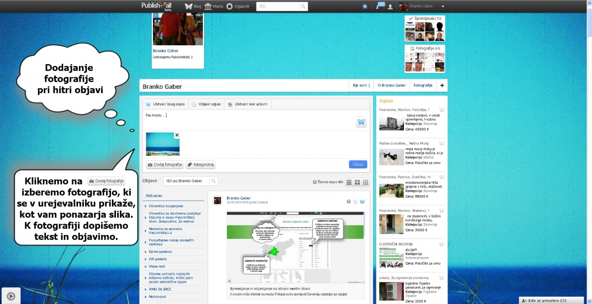Click the 'Išči po Branko Gaber' search field
Viewport: 592px width, 304px height.
pos(186,181)
